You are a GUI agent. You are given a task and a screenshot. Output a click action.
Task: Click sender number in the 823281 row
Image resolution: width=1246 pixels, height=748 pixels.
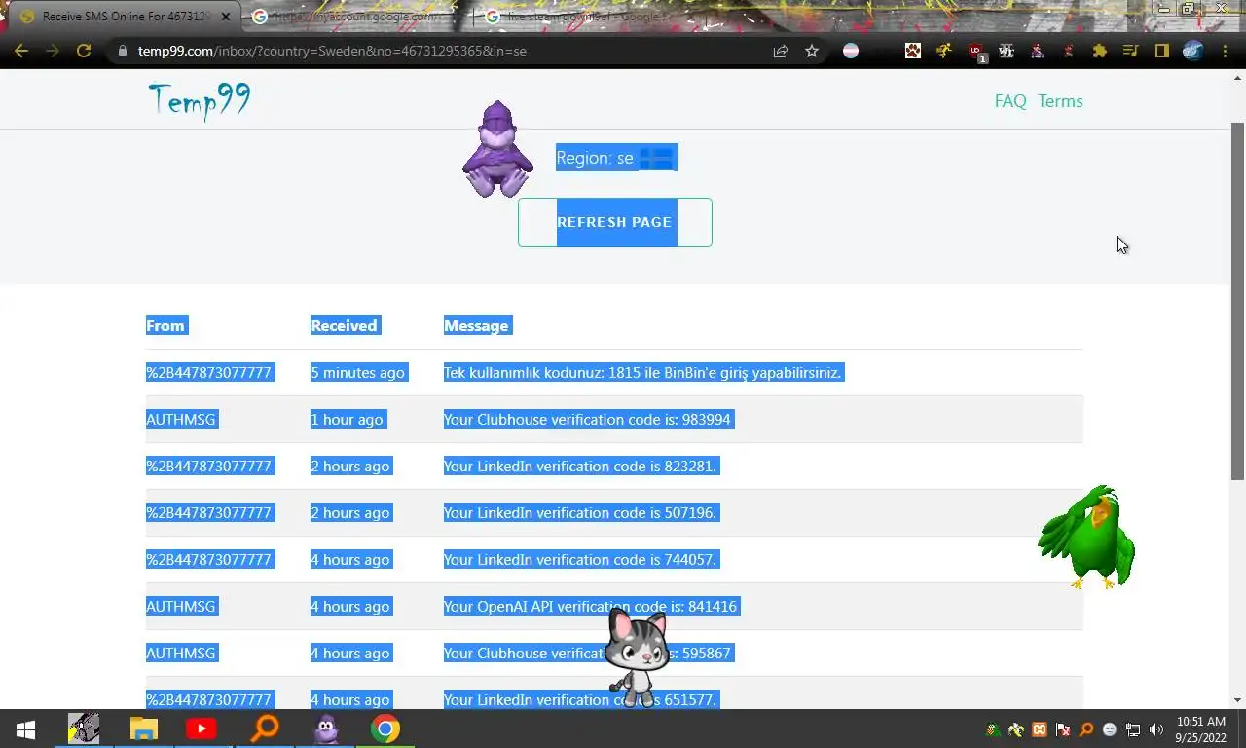pos(208,467)
